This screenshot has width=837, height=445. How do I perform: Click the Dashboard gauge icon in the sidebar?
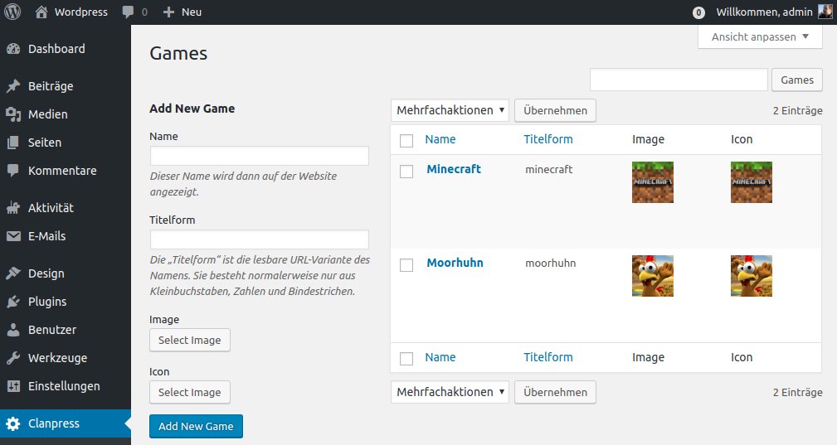[x=13, y=49]
